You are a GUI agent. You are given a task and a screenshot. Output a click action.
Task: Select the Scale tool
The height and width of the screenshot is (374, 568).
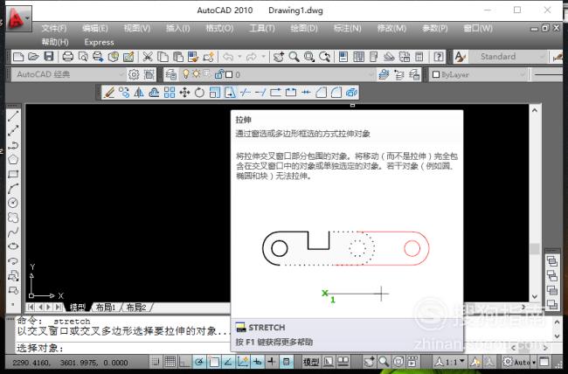click(214, 93)
